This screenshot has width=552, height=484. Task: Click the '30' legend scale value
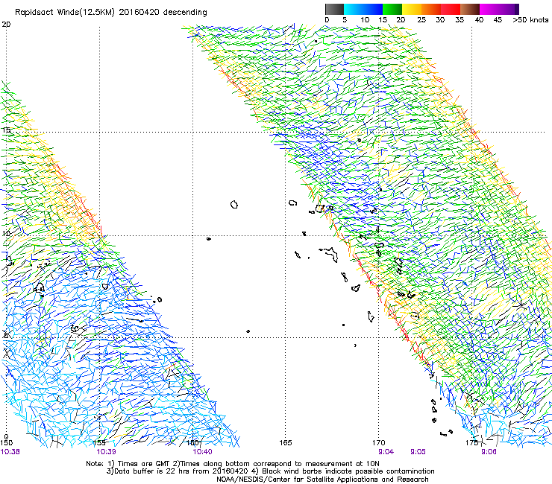(440, 20)
